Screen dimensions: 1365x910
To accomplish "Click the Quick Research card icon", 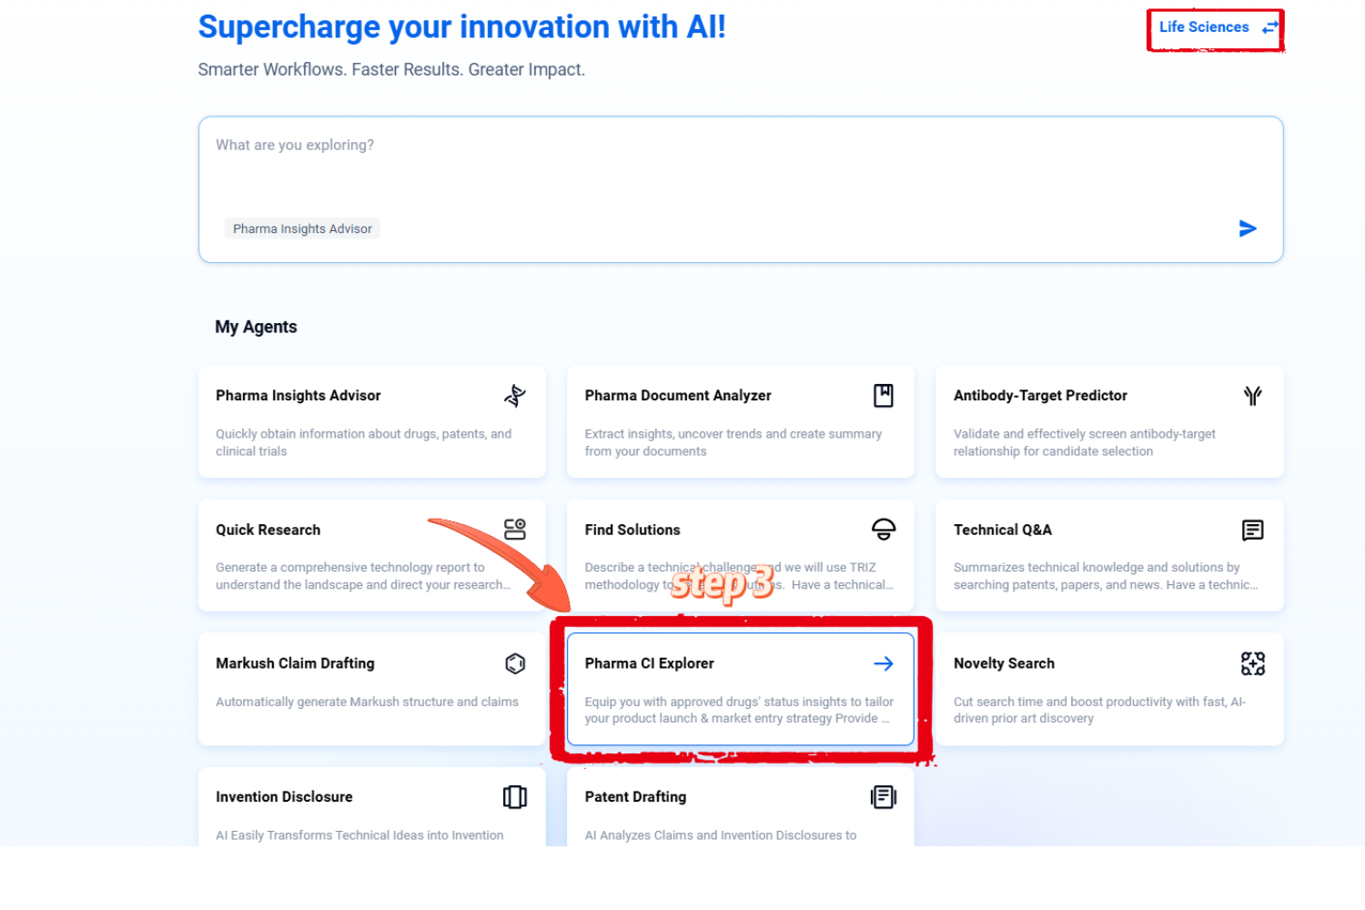I will coord(515,530).
